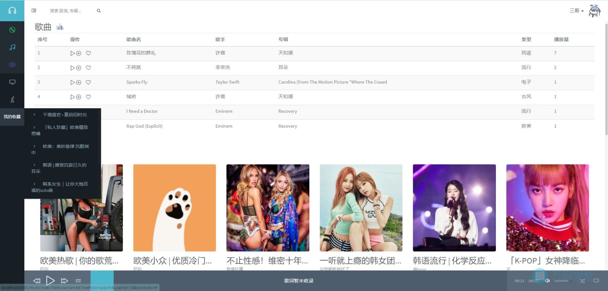Open the 「K-POP」 red-haired girl cover
This screenshot has width=608, height=291.
click(x=548, y=208)
